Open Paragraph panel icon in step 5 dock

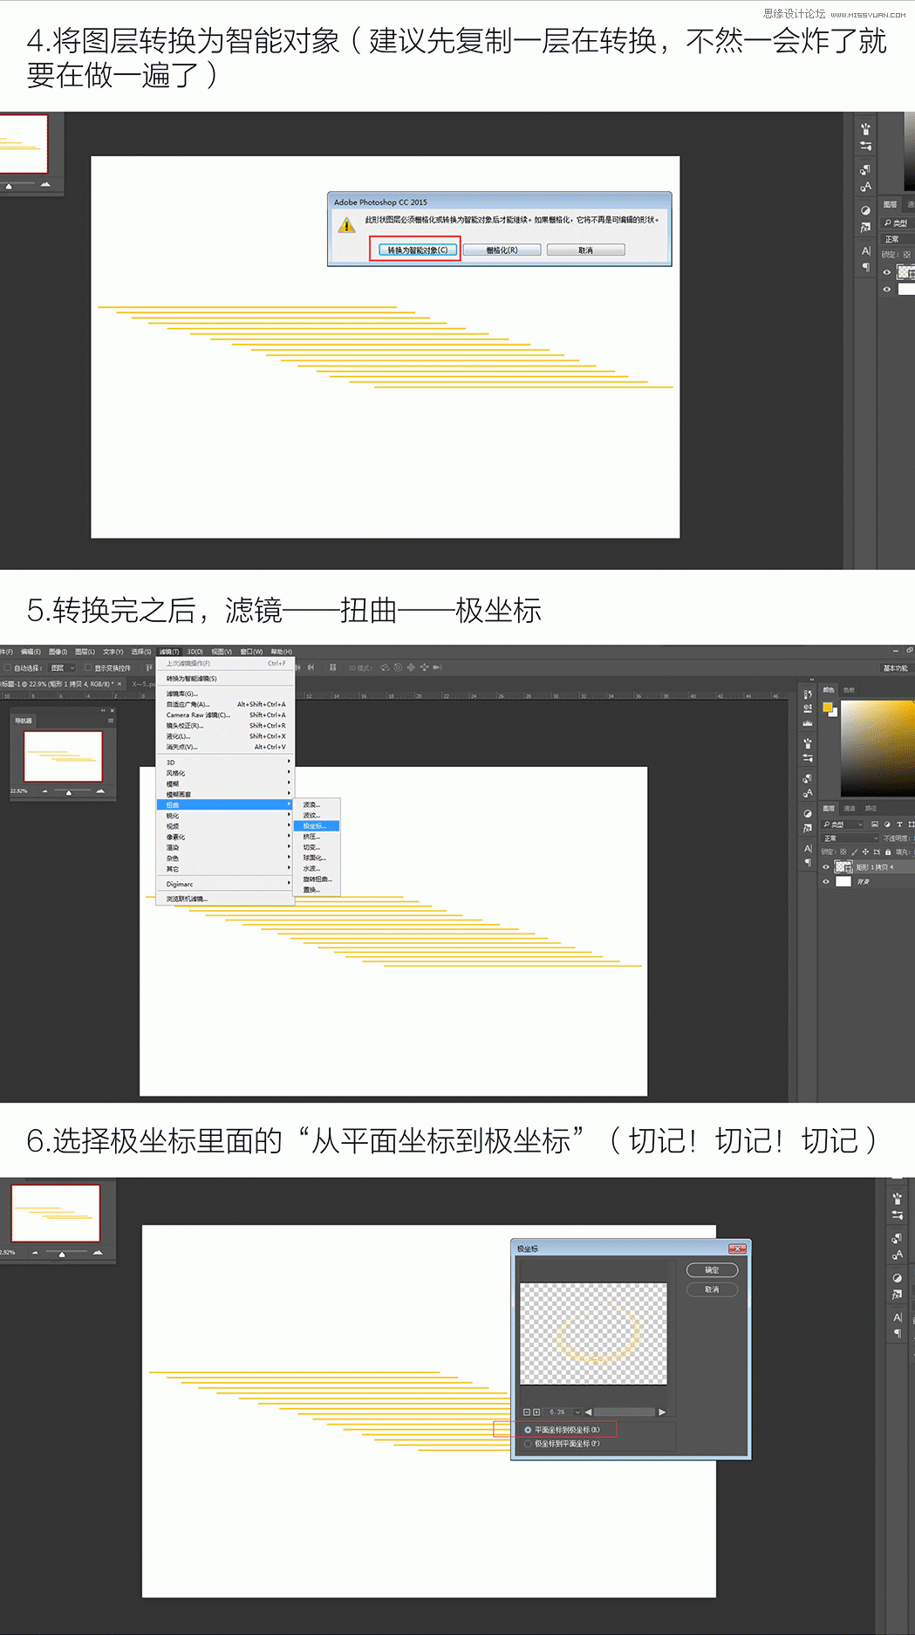[x=808, y=863]
